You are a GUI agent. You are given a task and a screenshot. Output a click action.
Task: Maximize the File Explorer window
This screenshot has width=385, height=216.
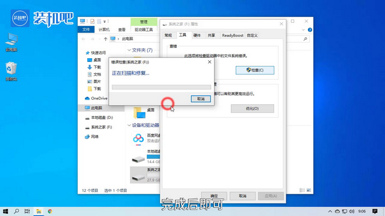pos(292,22)
